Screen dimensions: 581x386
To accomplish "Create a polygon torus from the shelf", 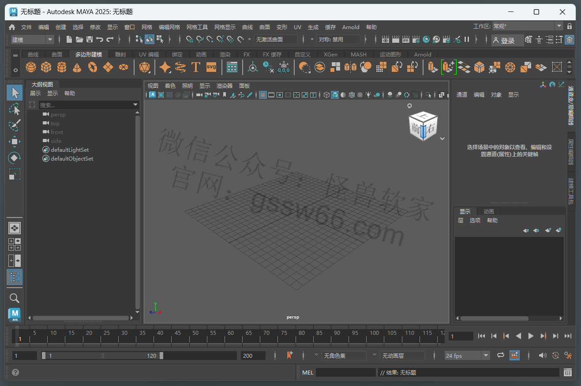I will pos(93,67).
